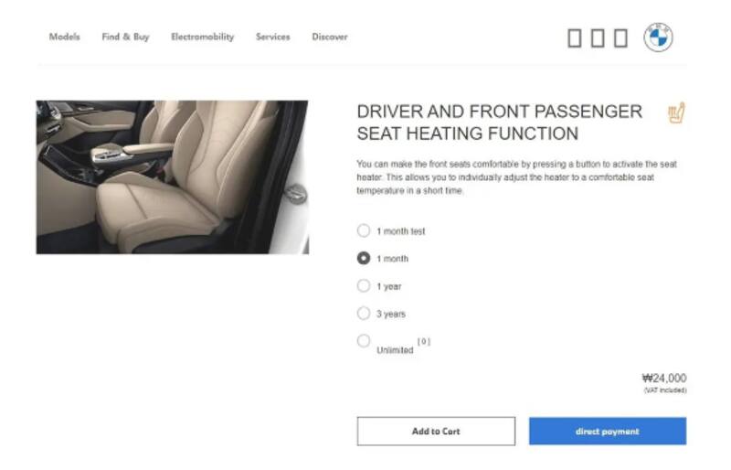The width and height of the screenshot is (731, 470).
Task: Open the Electromobility menu
Action: [202, 37]
